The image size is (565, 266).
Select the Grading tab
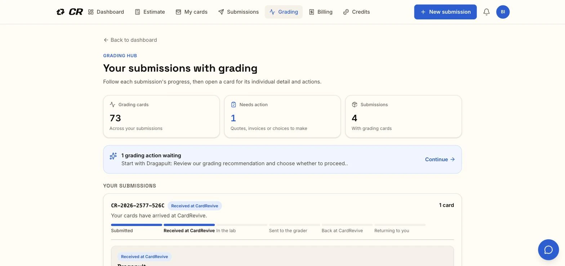pyautogui.click(x=284, y=12)
